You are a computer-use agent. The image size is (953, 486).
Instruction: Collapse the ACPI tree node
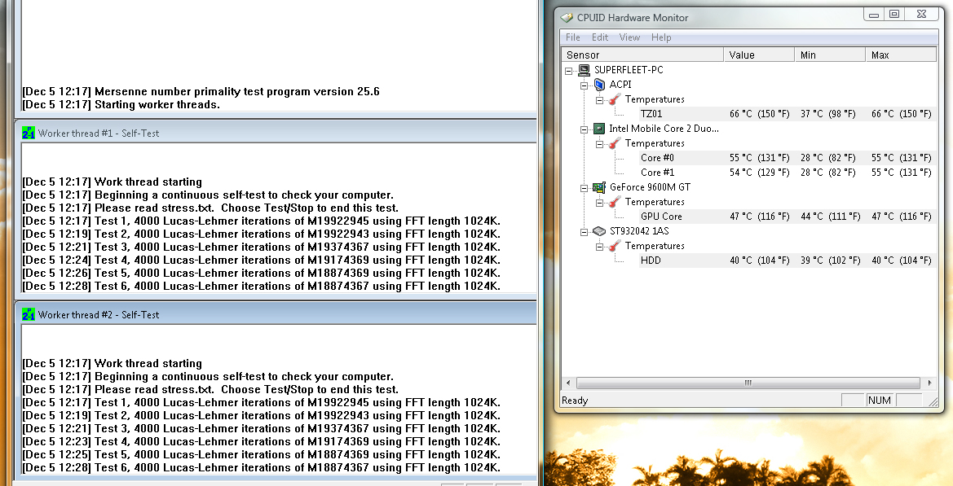click(584, 85)
